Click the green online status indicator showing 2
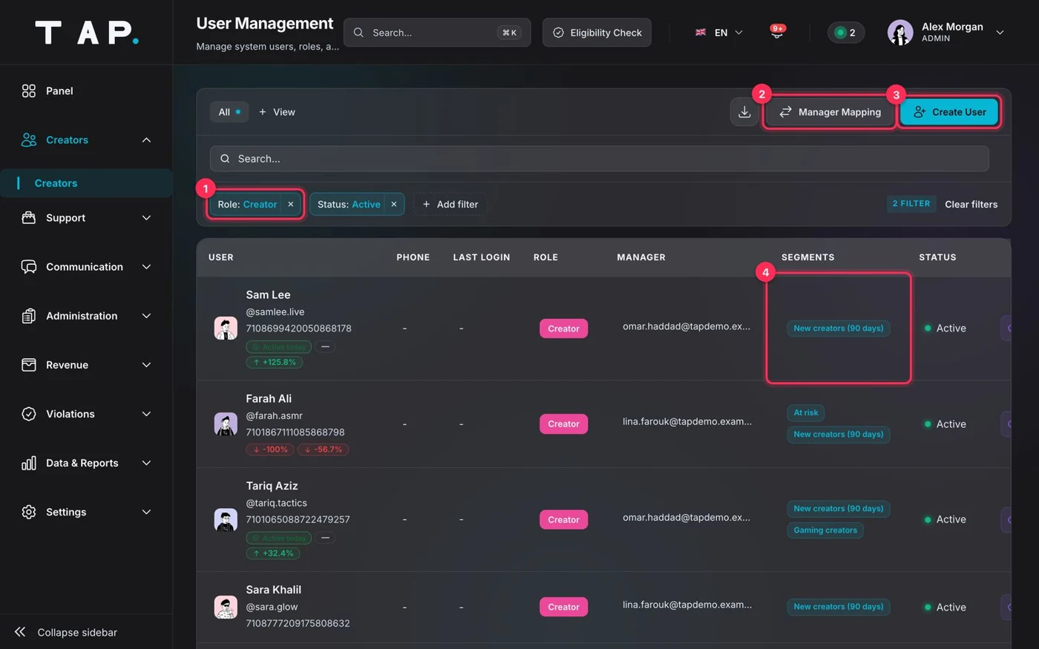Screen dimensions: 1039x649 (846, 33)
